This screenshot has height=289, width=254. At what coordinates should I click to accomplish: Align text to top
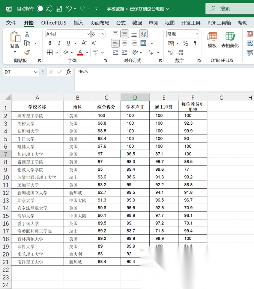115,34
